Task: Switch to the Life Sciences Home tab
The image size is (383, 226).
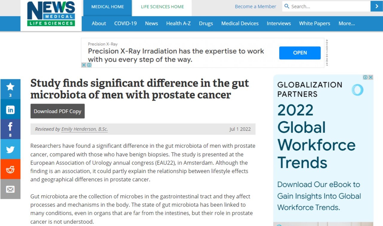Action: (162, 6)
